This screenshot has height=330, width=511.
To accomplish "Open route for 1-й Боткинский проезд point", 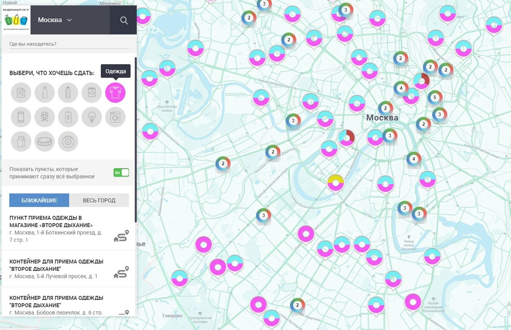I will (121, 236).
